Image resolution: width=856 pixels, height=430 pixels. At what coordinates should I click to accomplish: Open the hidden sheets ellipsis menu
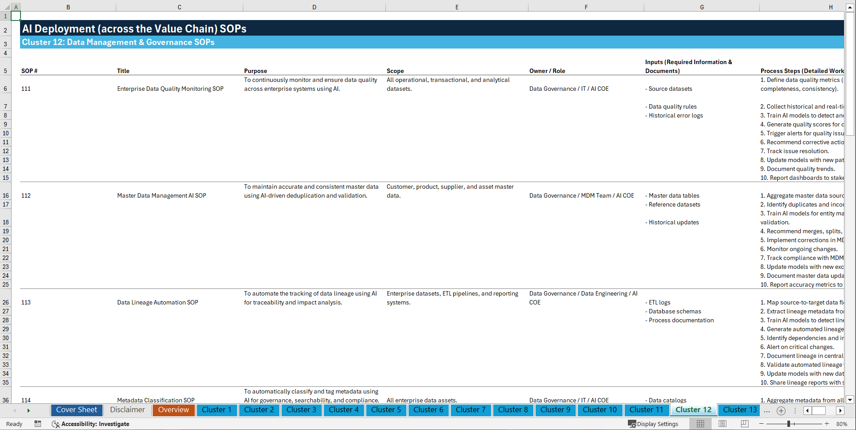click(x=767, y=410)
